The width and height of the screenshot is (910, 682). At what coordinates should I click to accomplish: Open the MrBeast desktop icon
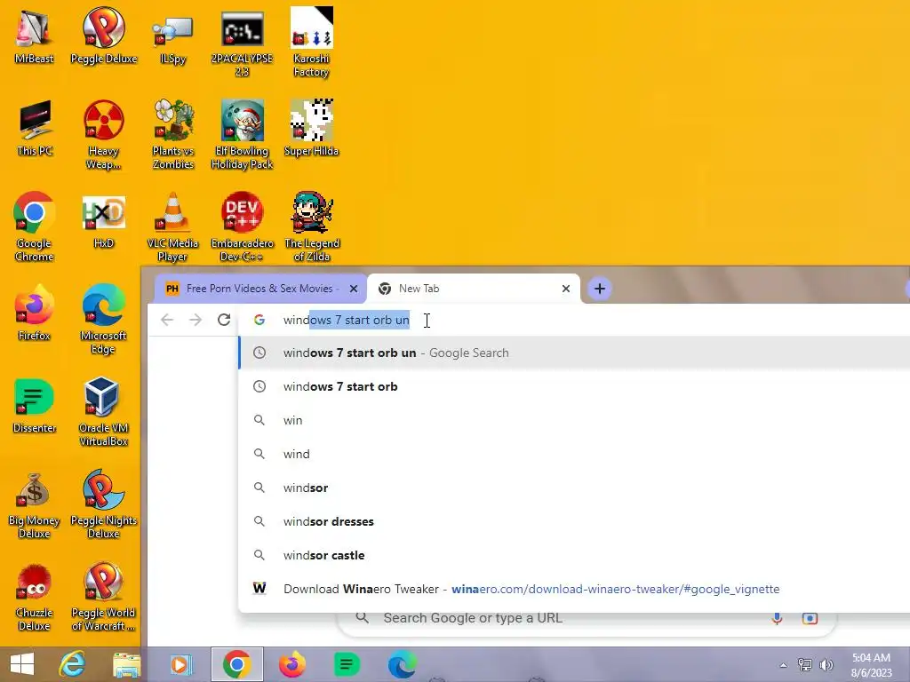tap(35, 36)
